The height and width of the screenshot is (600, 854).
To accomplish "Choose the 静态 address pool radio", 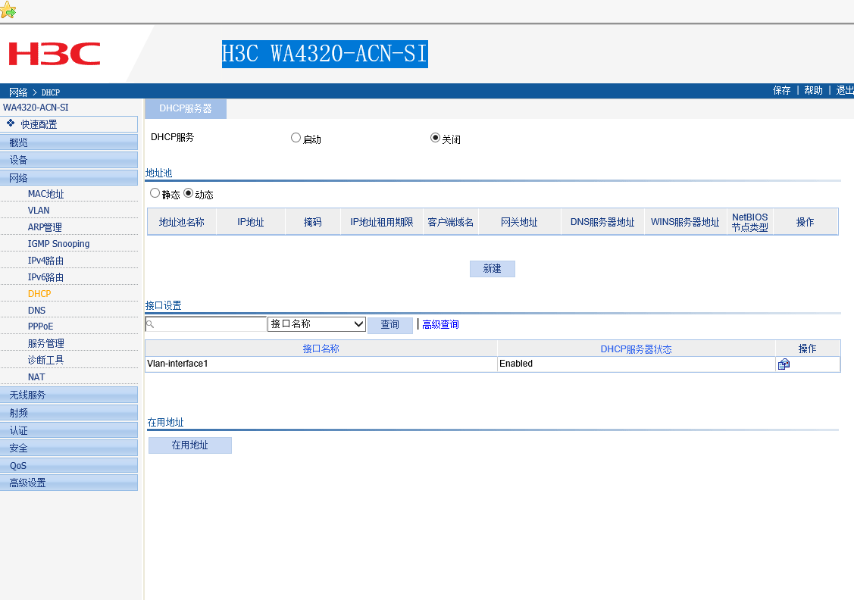I will (155, 193).
